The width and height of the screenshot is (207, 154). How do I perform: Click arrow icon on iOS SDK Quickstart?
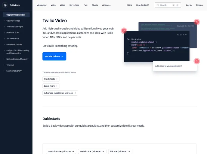pyautogui.click(x=129, y=151)
